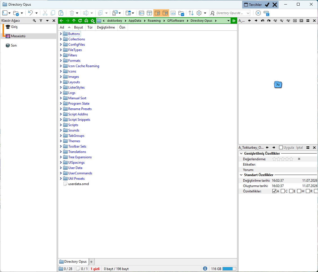Open the Delete button dropdown arrow
This screenshot has height=272, width=318.
point(77,13)
